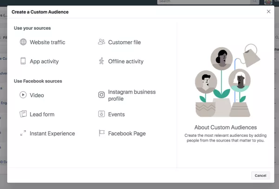Viewport: 279px width, 189px height.
Task: Click the flag icon for Facebook Page
Action: [x=101, y=133]
